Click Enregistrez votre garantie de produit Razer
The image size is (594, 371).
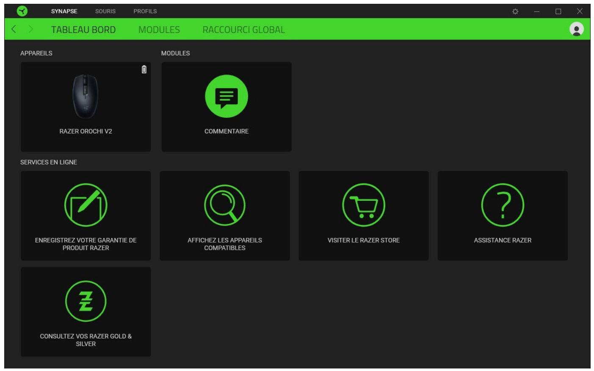[x=86, y=244]
